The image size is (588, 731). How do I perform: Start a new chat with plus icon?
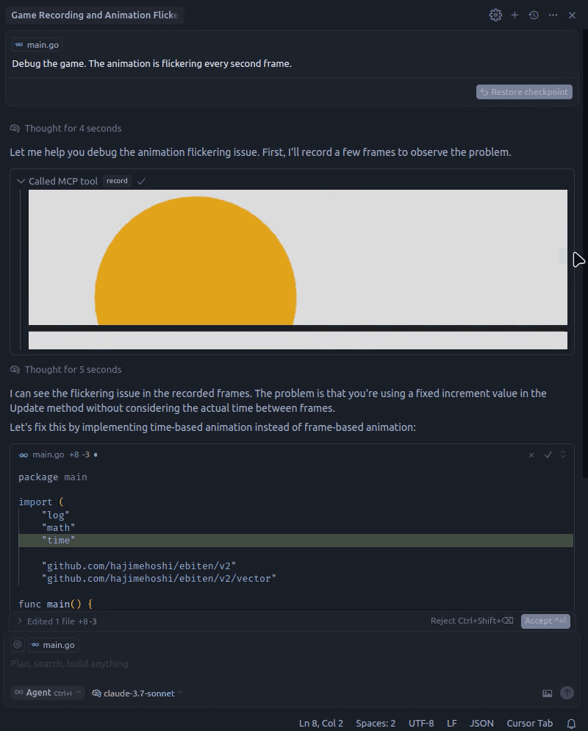(514, 15)
